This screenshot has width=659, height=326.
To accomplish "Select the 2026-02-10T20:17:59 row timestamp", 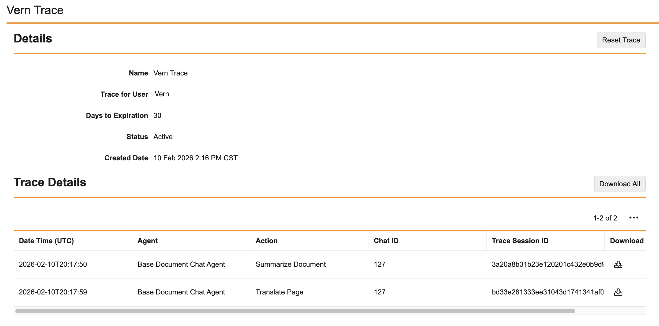I will 53,292.
